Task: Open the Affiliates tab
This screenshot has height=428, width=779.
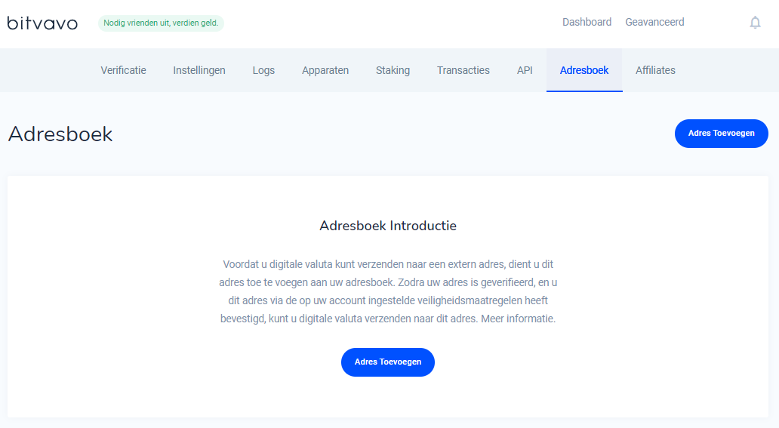Action: (655, 70)
